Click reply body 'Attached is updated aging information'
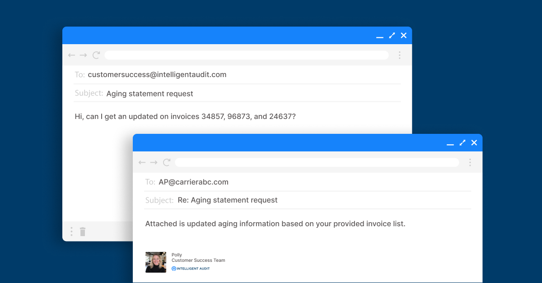The image size is (542, 283). click(275, 224)
